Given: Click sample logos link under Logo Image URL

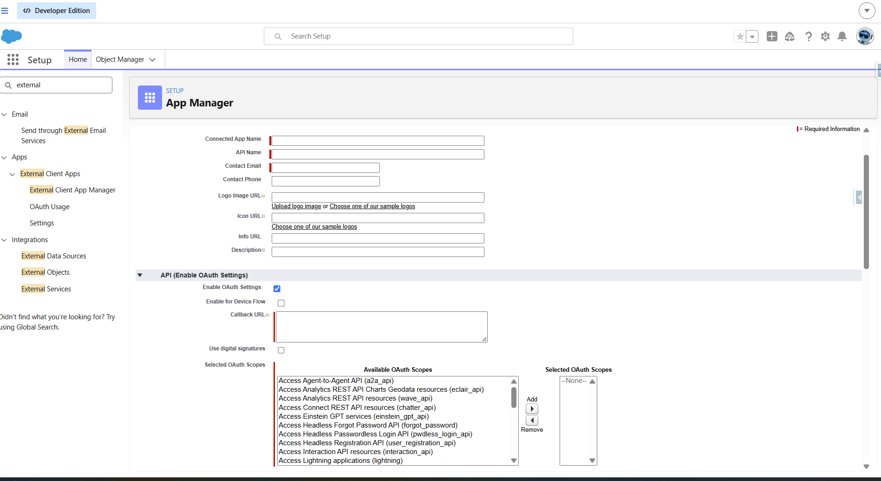Looking at the screenshot, I should tap(372, 206).
